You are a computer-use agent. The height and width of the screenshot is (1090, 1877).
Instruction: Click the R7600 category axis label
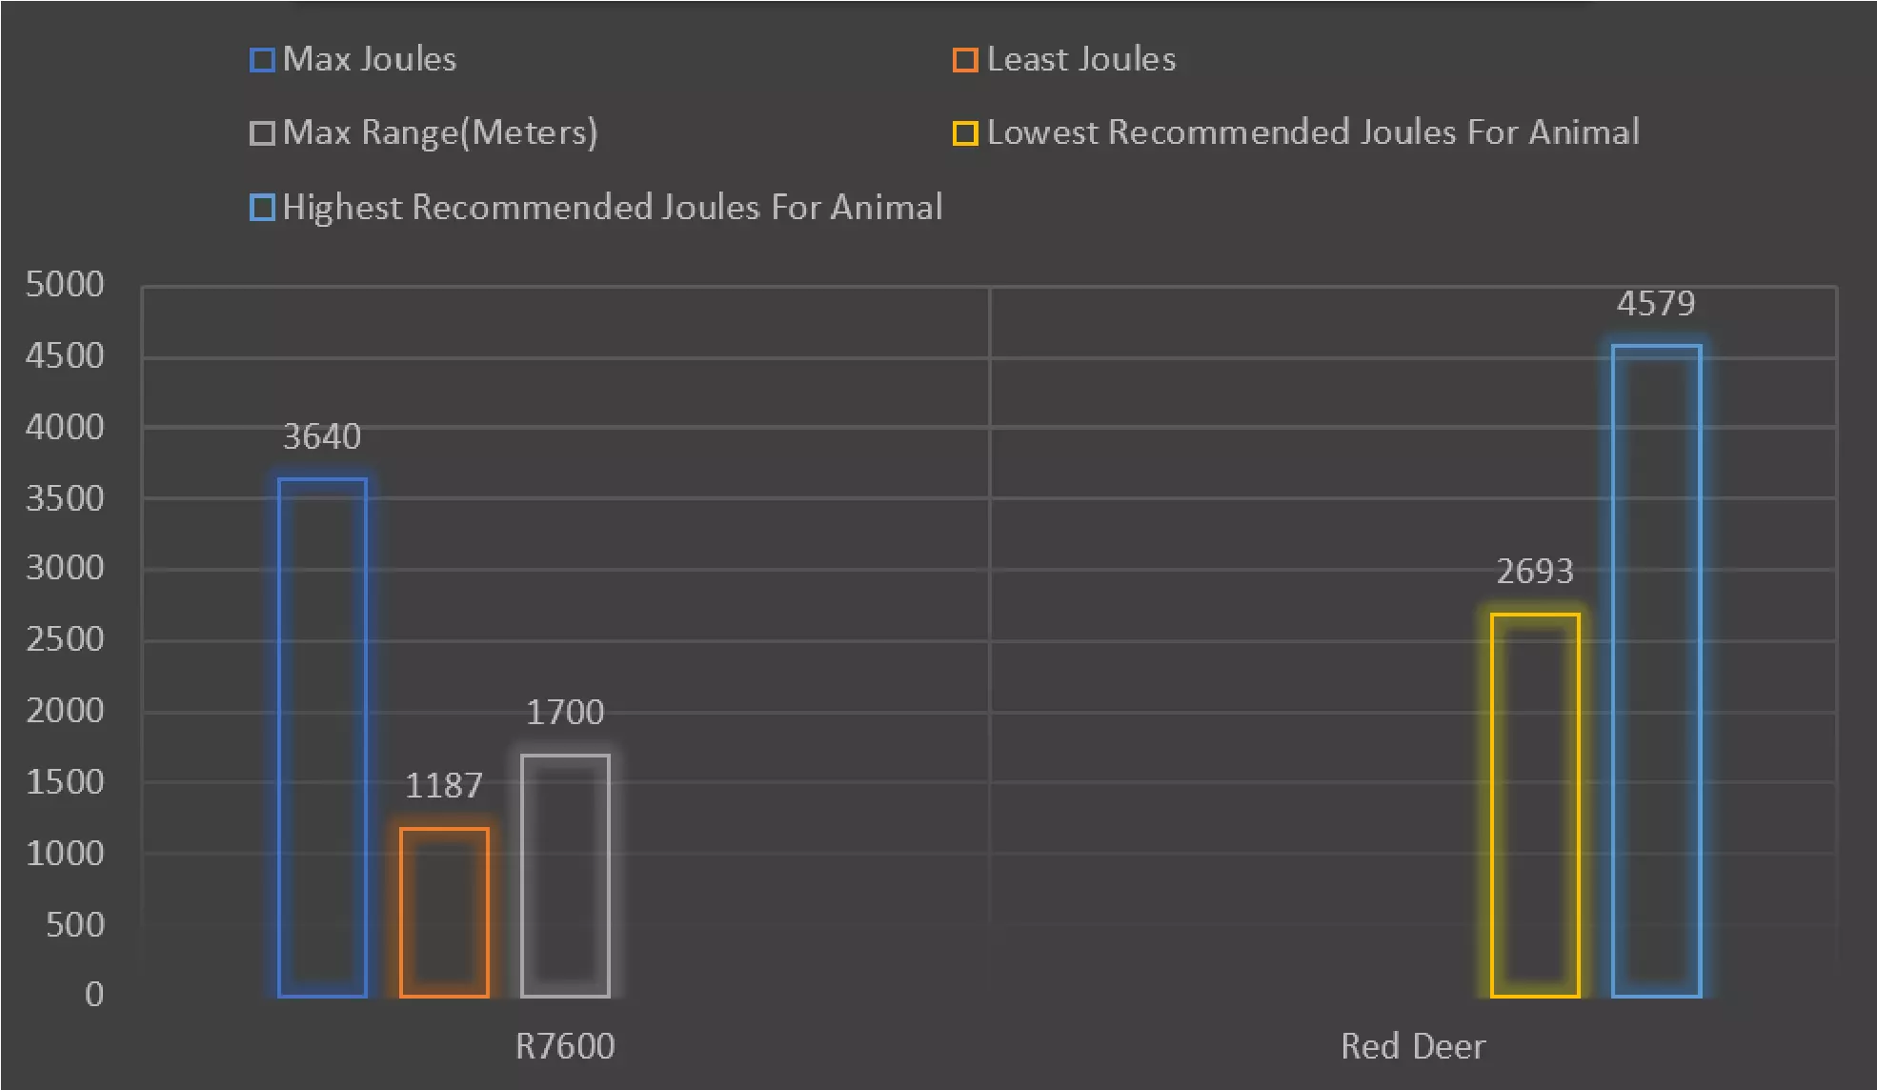coord(565,1046)
